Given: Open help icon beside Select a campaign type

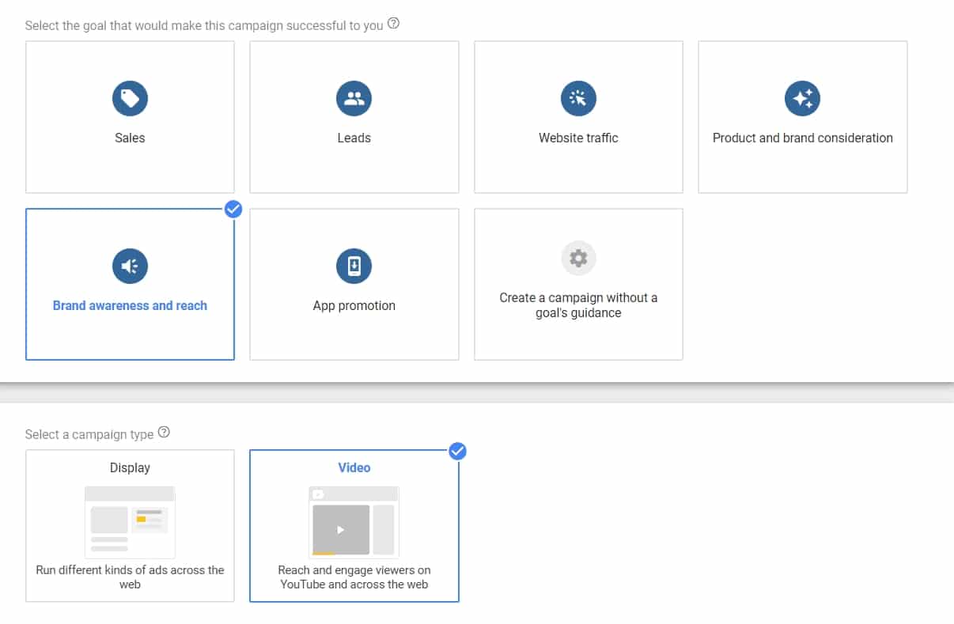Looking at the screenshot, I should point(165,433).
